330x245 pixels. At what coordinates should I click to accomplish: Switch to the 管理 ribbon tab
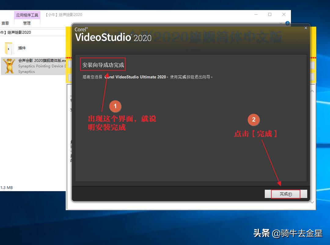(x=27, y=23)
